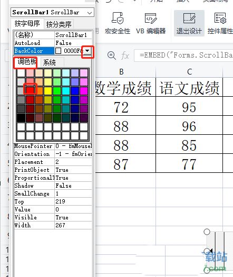Click the zoom magnifier icon beside formula bar
The width and height of the screenshot is (233, 277).
click(111, 56)
